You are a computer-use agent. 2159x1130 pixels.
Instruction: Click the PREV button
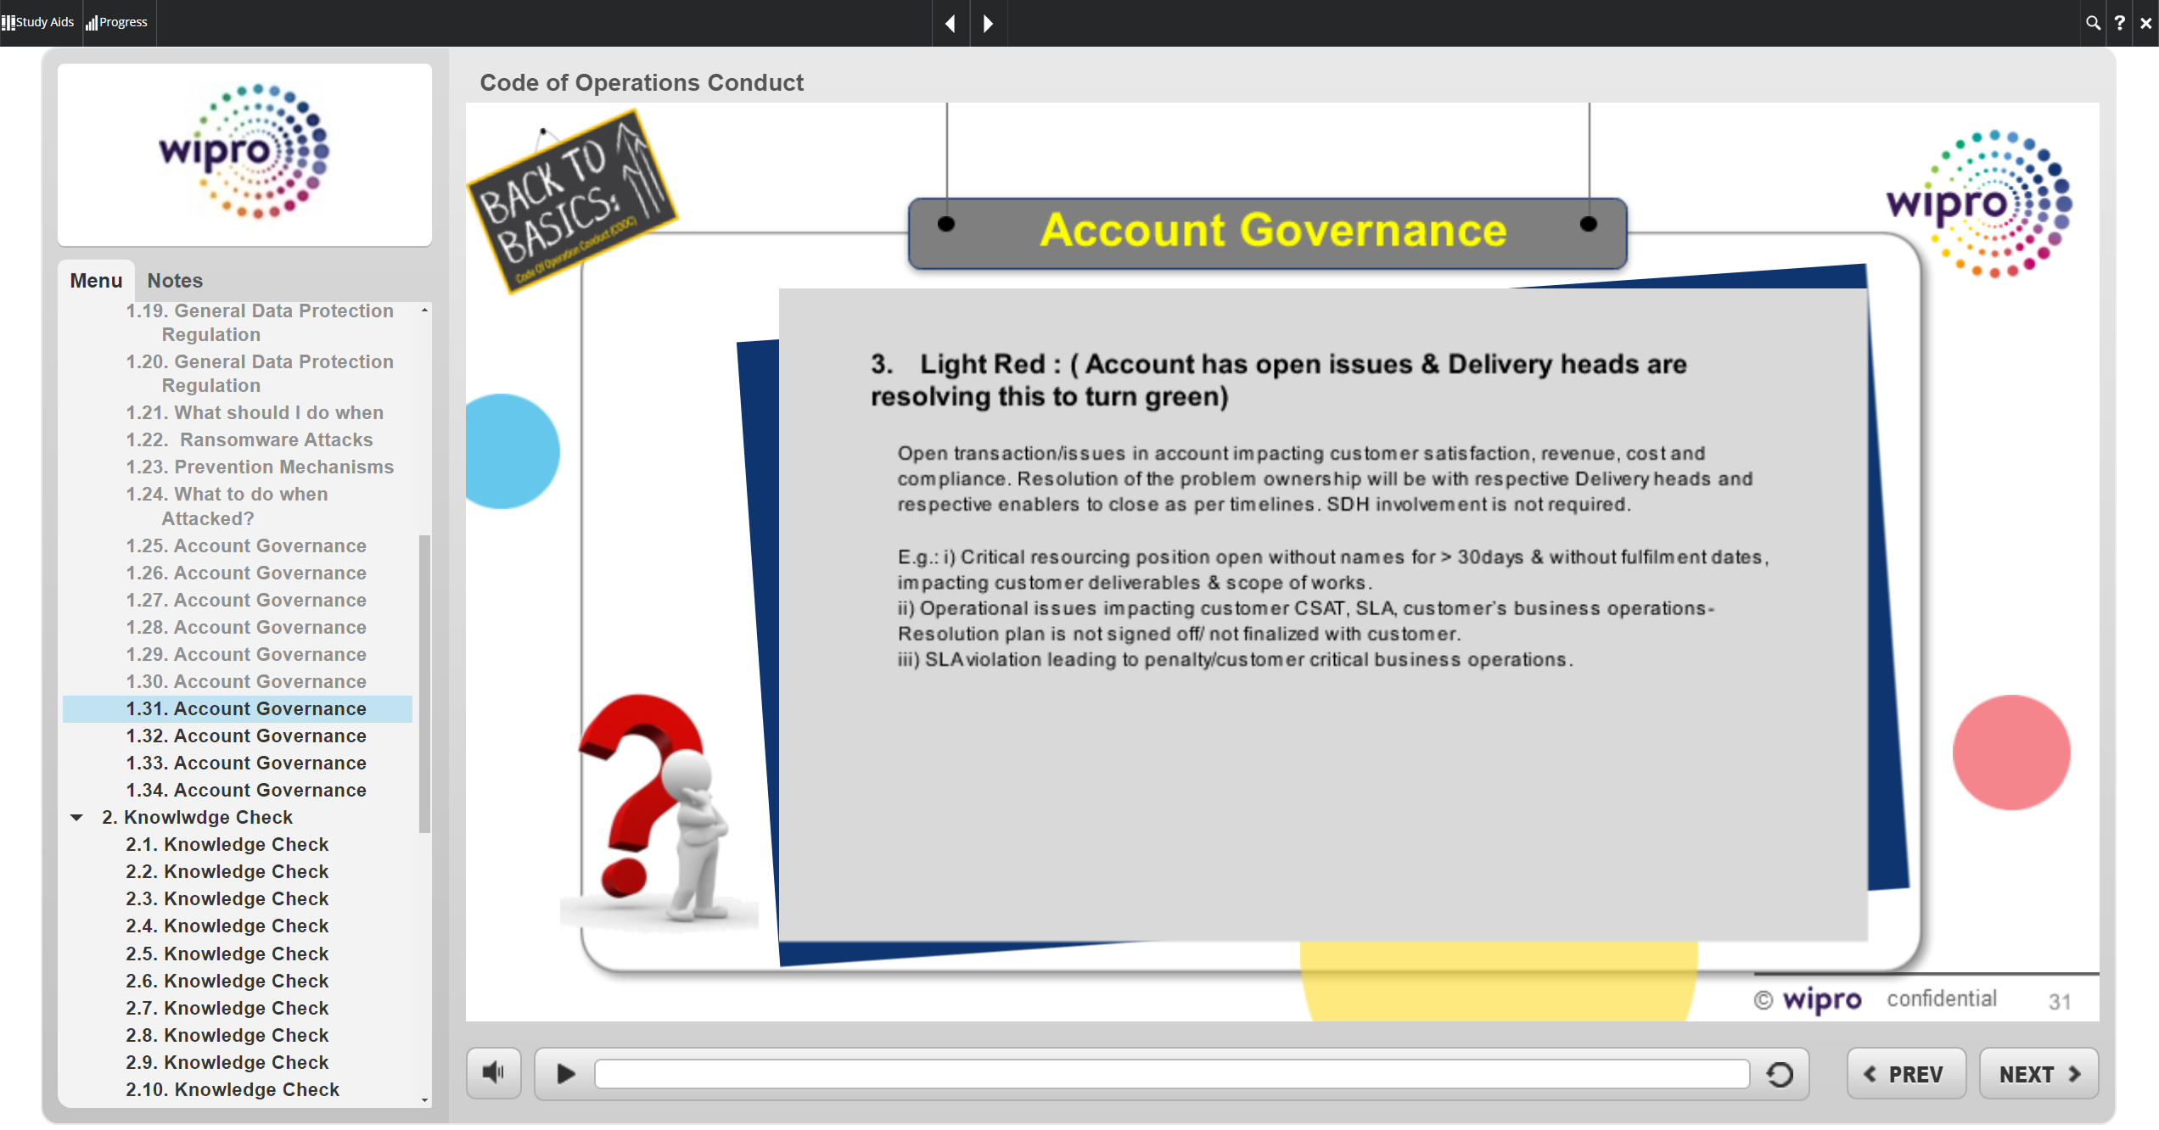tap(1906, 1074)
